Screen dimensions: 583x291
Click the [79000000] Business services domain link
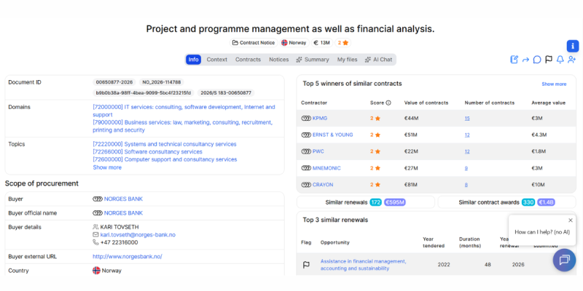tap(183, 126)
